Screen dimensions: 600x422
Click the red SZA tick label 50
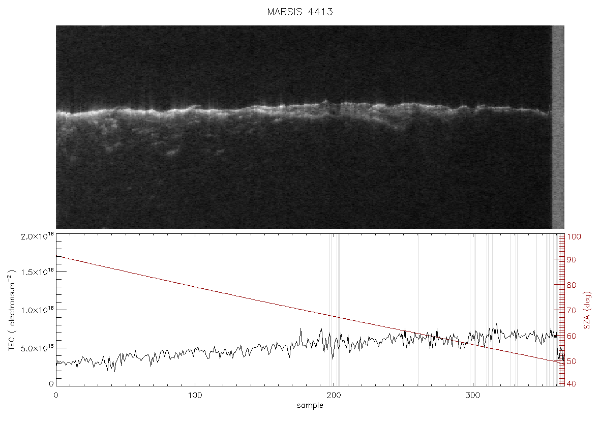click(x=572, y=361)
